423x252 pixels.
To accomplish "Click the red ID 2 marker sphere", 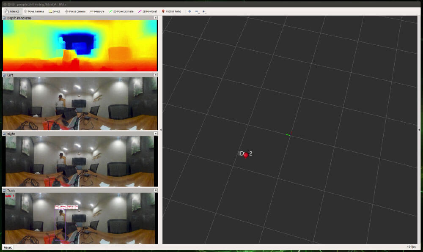I will click(246, 155).
